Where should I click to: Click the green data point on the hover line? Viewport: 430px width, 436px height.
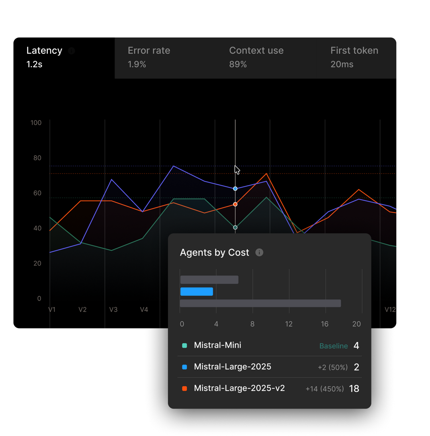pos(235,227)
